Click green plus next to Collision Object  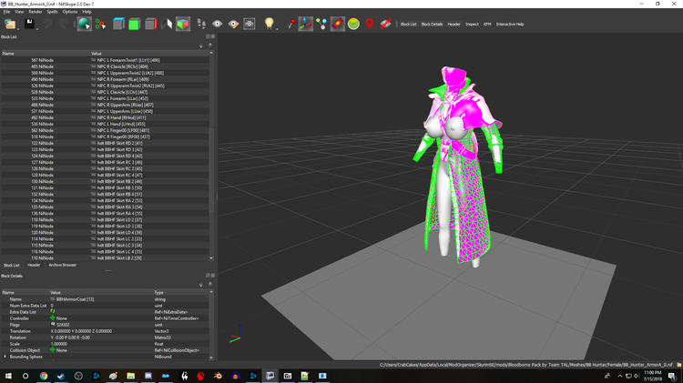(53, 350)
